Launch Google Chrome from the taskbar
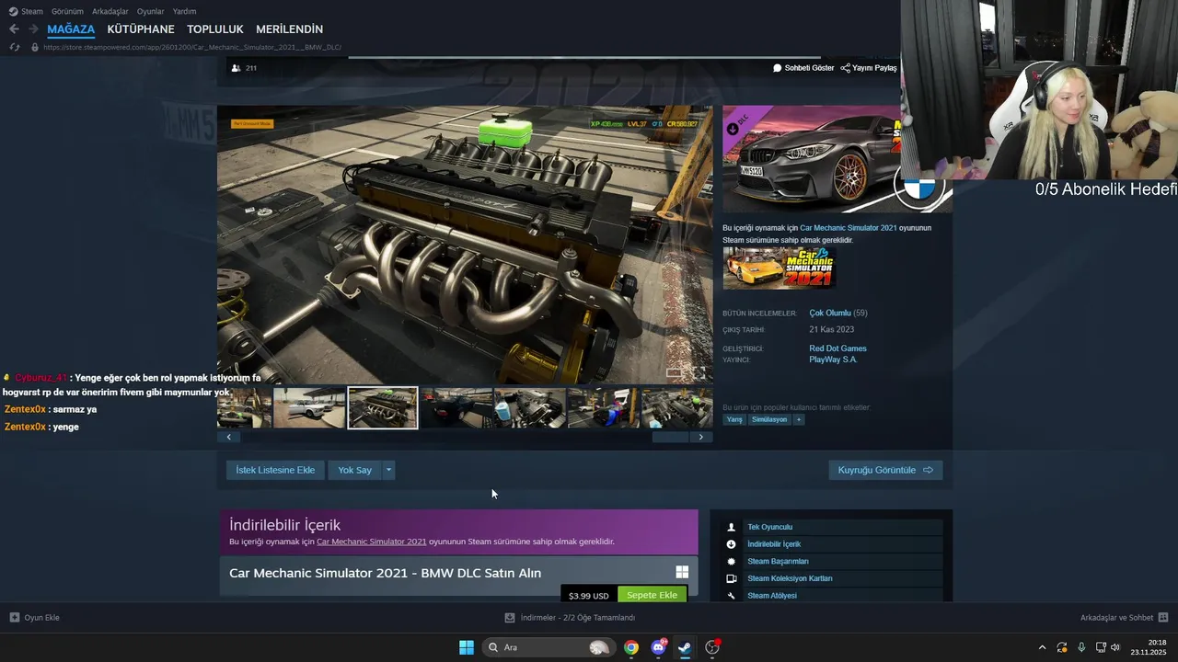The height and width of the screenshot is (662, 1178). 631,647
